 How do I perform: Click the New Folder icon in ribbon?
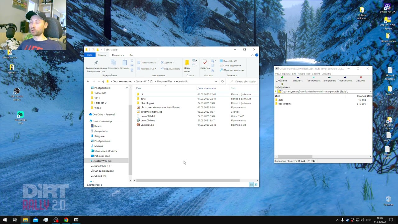point(187,63)
